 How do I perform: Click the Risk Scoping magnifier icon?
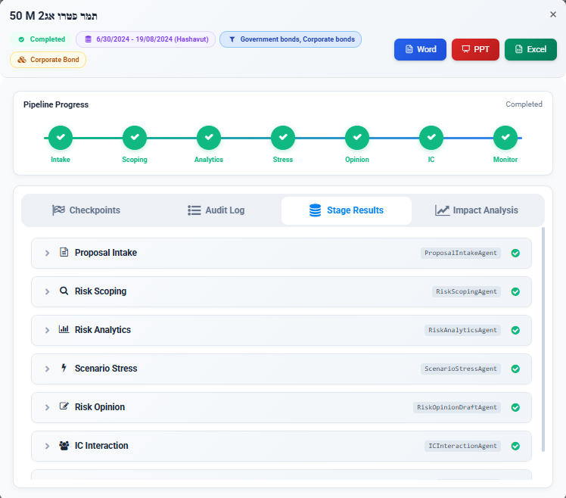(64, 291)
